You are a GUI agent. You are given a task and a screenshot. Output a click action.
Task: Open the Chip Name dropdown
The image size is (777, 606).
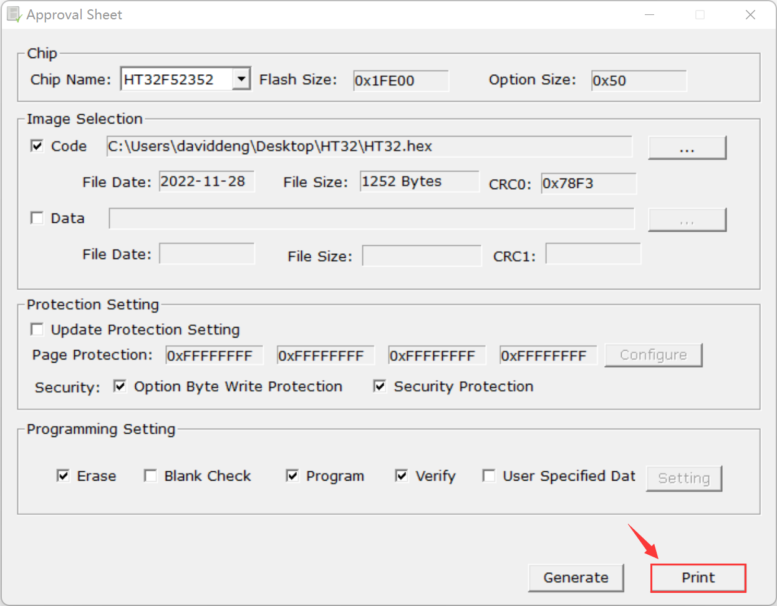click(241, 79)
